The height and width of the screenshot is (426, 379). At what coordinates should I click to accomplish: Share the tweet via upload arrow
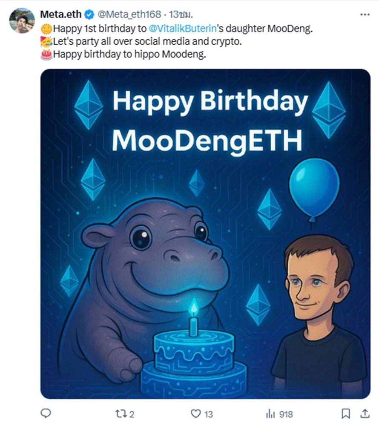(365, 414)
